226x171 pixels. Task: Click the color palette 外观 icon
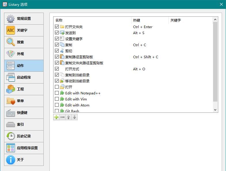[x=11, y=54]
